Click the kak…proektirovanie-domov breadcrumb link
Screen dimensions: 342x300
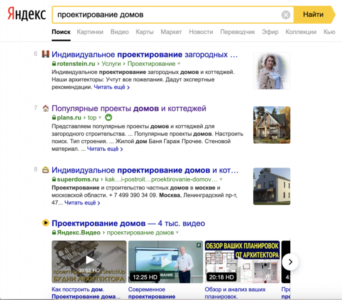point(161,179)
